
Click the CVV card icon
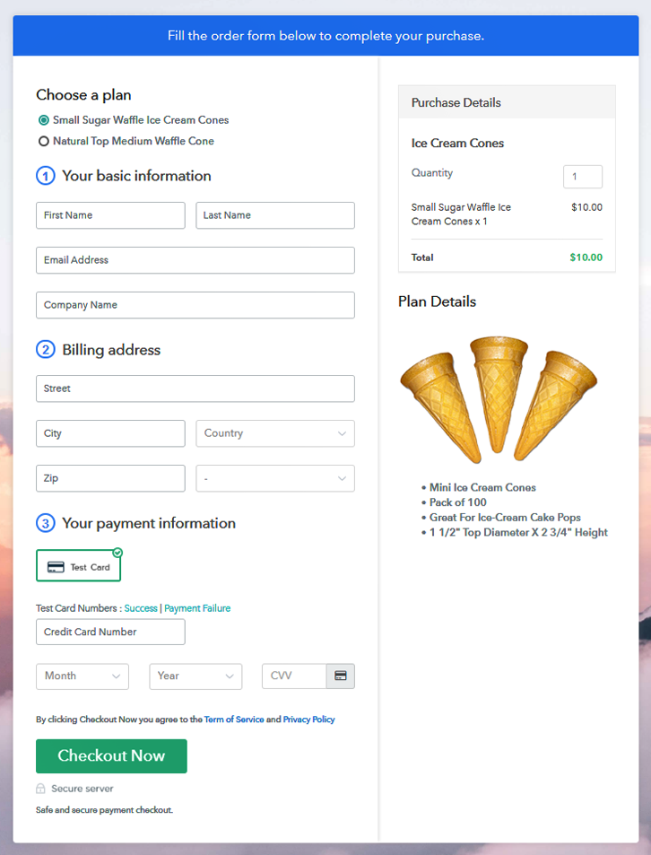[341, 676]
